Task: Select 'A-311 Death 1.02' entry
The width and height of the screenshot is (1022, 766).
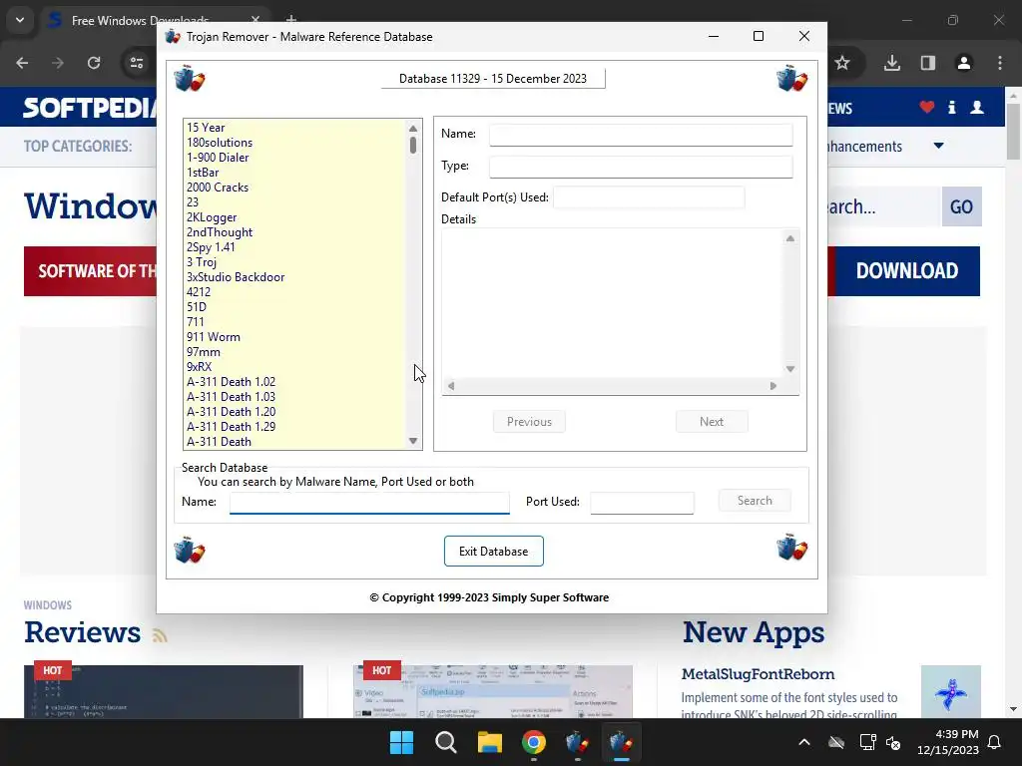Action: 232,382
